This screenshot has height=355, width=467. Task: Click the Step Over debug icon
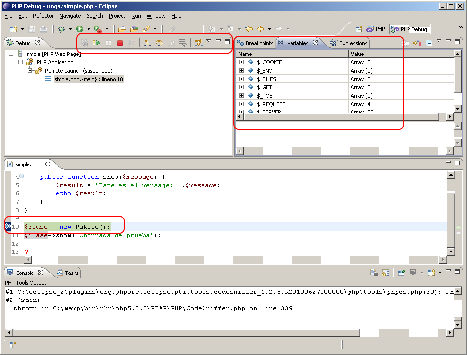(159, 43)
